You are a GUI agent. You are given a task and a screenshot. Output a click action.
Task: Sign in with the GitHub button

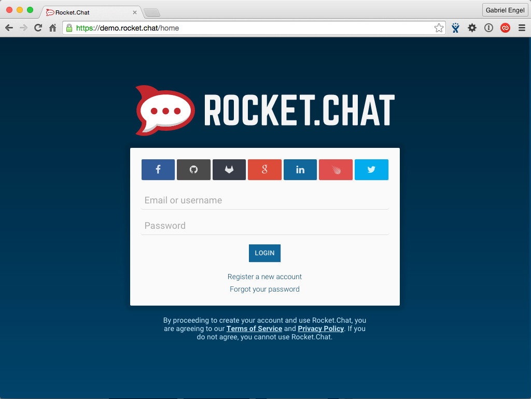[x=194, y=170]
